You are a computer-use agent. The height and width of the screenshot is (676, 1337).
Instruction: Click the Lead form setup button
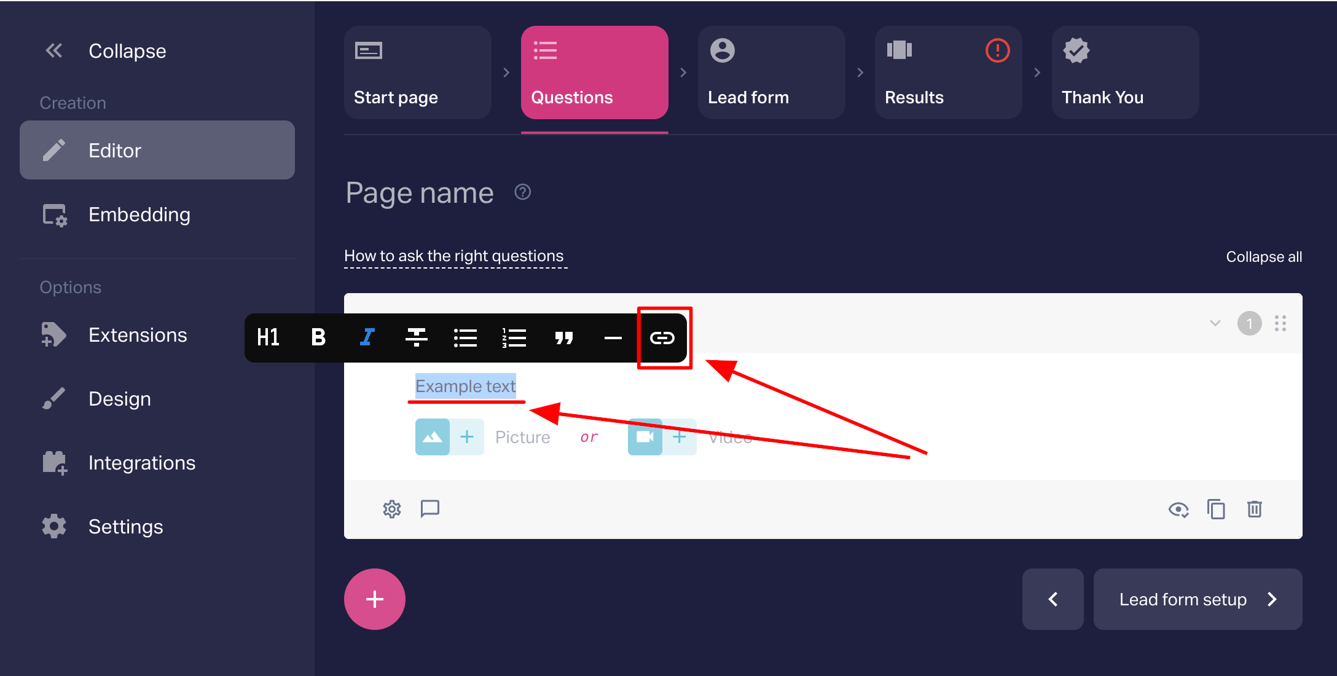[x=1197, y=599]
